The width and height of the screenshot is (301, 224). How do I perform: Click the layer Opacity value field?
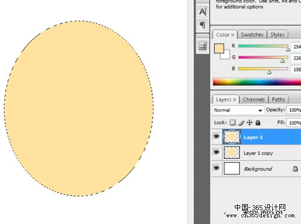pyautogui.click(x=294, y=110)
